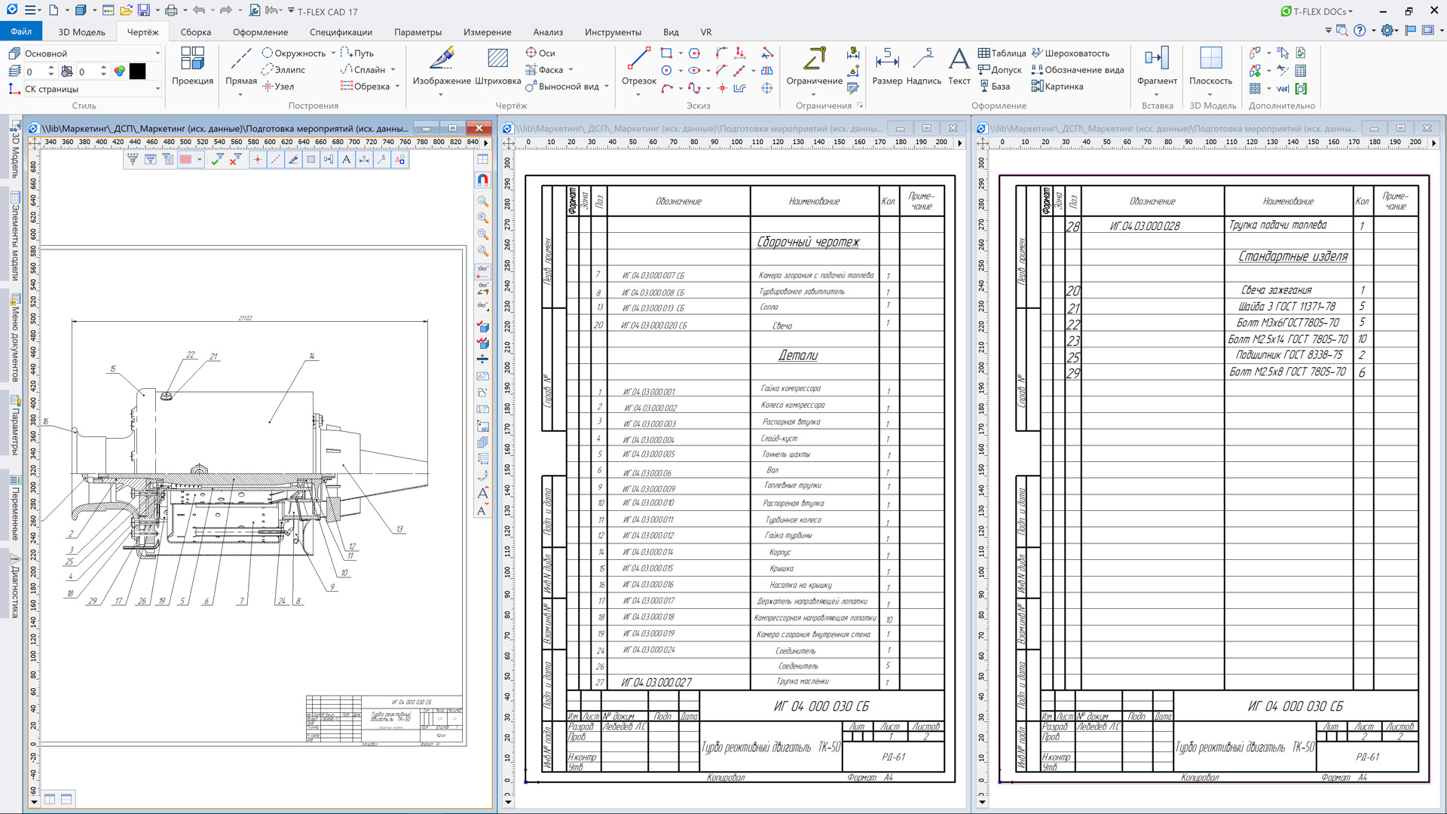
Task: Create a Выносной вид detail view
Action: (562, 87)
